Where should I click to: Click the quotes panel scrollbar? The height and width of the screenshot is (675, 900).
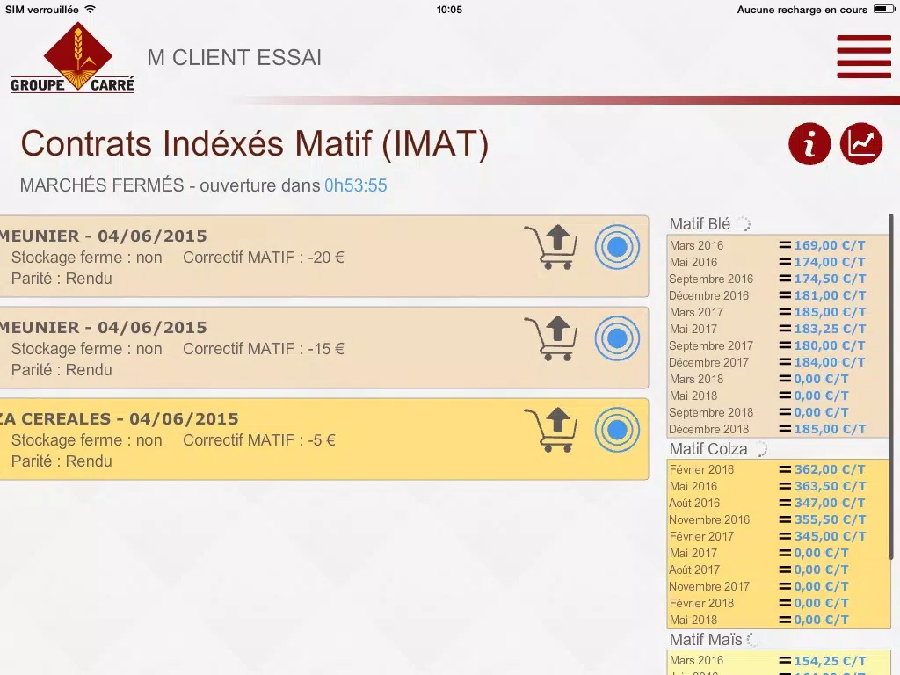(x=891, y=387)
